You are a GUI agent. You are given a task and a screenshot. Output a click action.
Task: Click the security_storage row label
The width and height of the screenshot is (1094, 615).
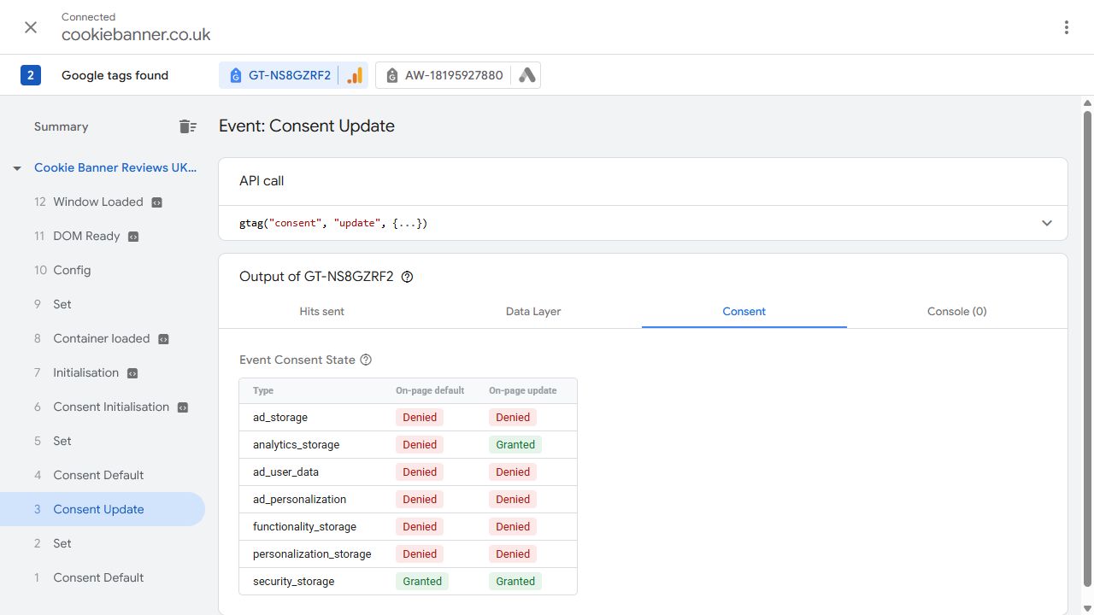tap(293, 582)
